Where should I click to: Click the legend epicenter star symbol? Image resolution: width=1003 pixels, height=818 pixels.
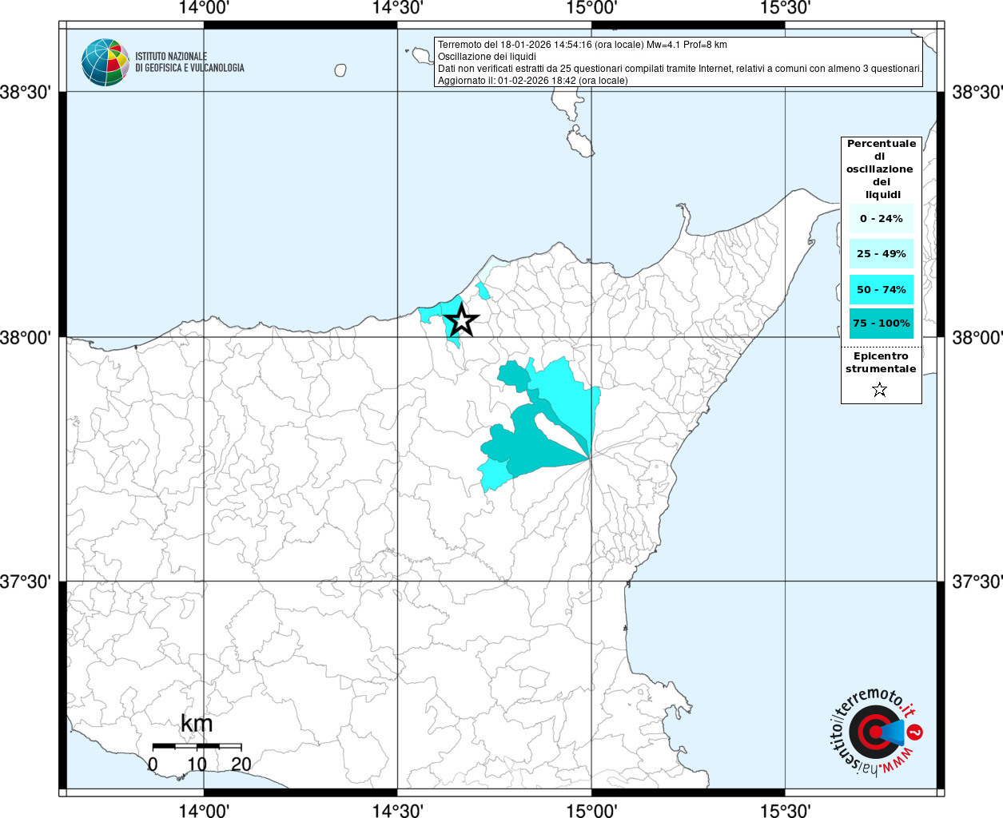pos(880,390)
